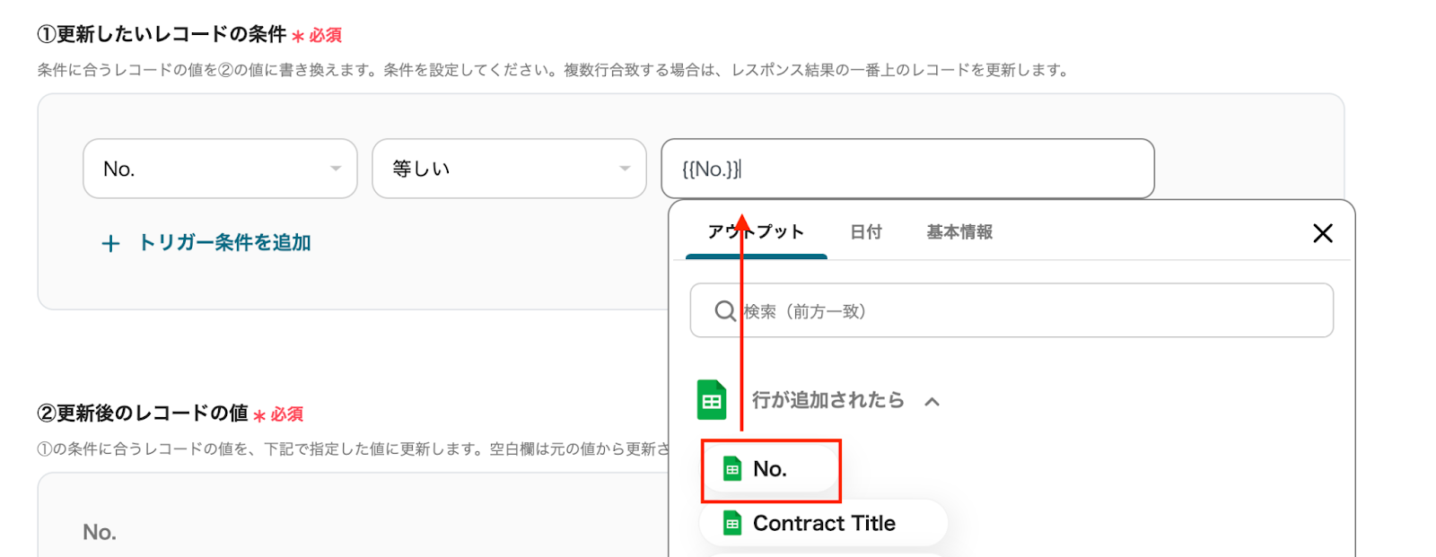Viewport: 1436px width, 557px height.
Task: Open the 日付 tab
Action: point(866,232)
